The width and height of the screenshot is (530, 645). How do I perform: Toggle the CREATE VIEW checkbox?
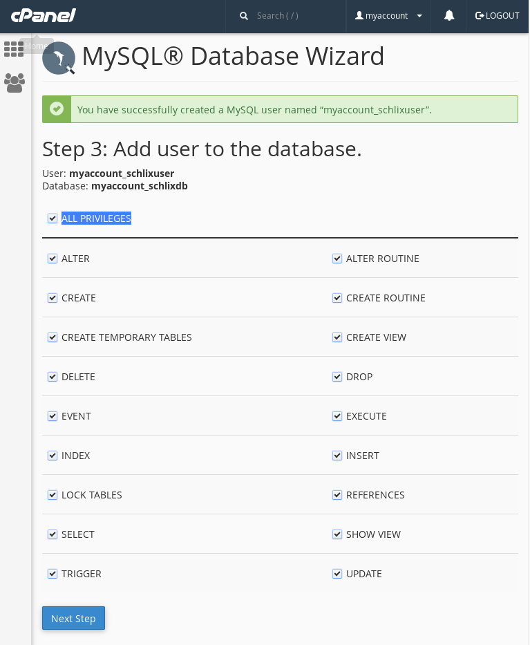[337, 338]
